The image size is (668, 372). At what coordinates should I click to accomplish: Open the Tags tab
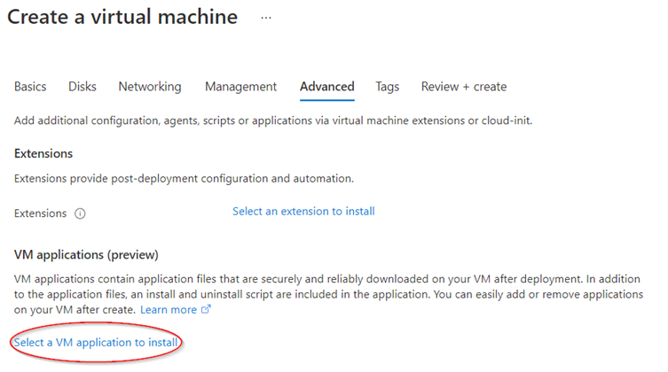[387, 87]
